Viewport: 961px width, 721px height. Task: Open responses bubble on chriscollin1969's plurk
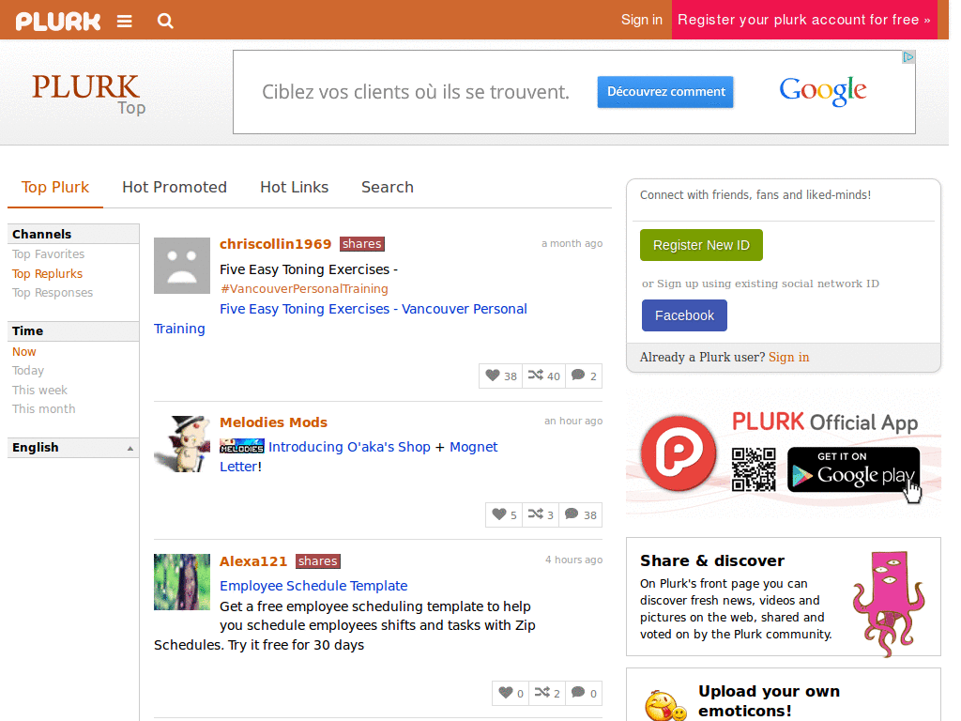[584, 376]
